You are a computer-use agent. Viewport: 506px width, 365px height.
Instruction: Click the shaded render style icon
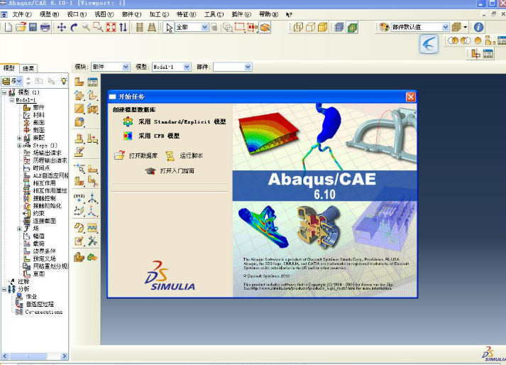click(322, 27)
